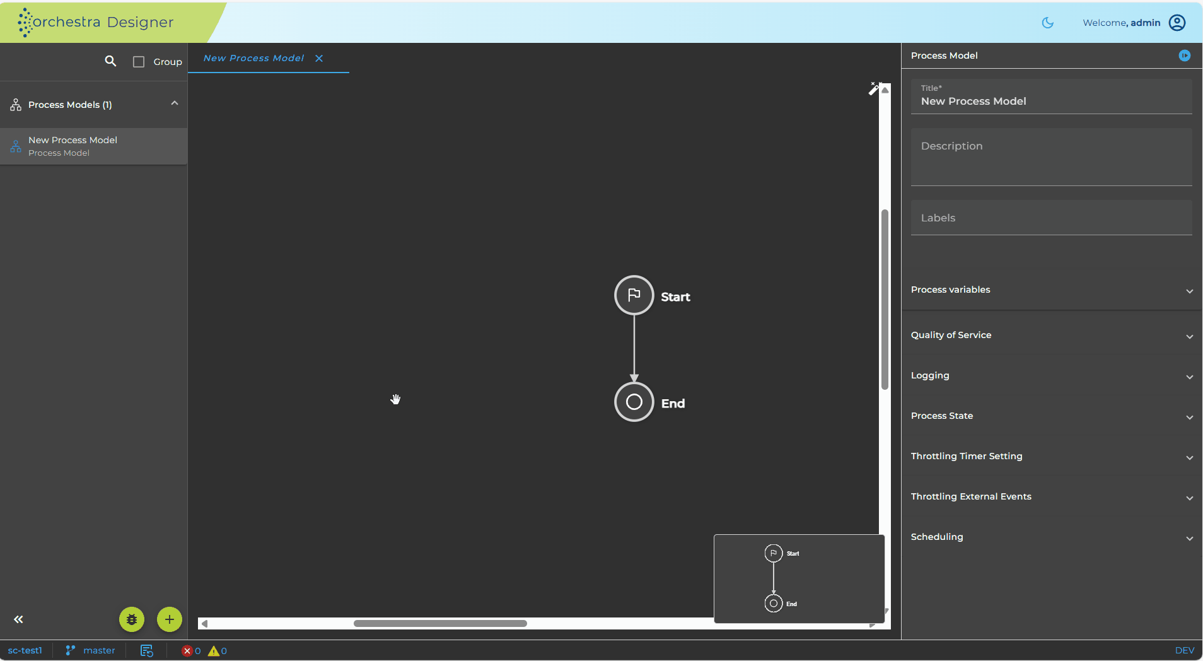Expand the Quality of Service section
Viewport: 1203px width, 661px height.
click(1052, 335)
